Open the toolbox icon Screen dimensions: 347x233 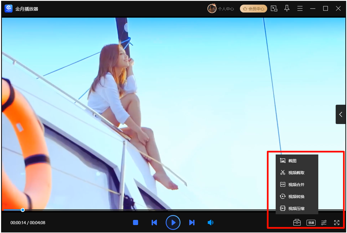297,222
